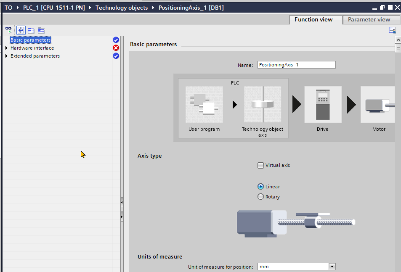Maximize the editor window
Screen dimensions: 401x272
point(390,8)
